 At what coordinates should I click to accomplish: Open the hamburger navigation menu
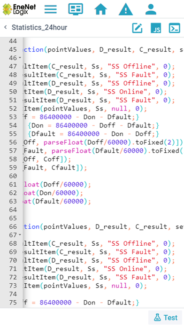(x=51, y=9)
